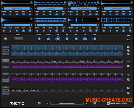Viewport: 134px width, 108px height.
Task: Go to the next preset with the right arrow
Action: click(86, 103)
